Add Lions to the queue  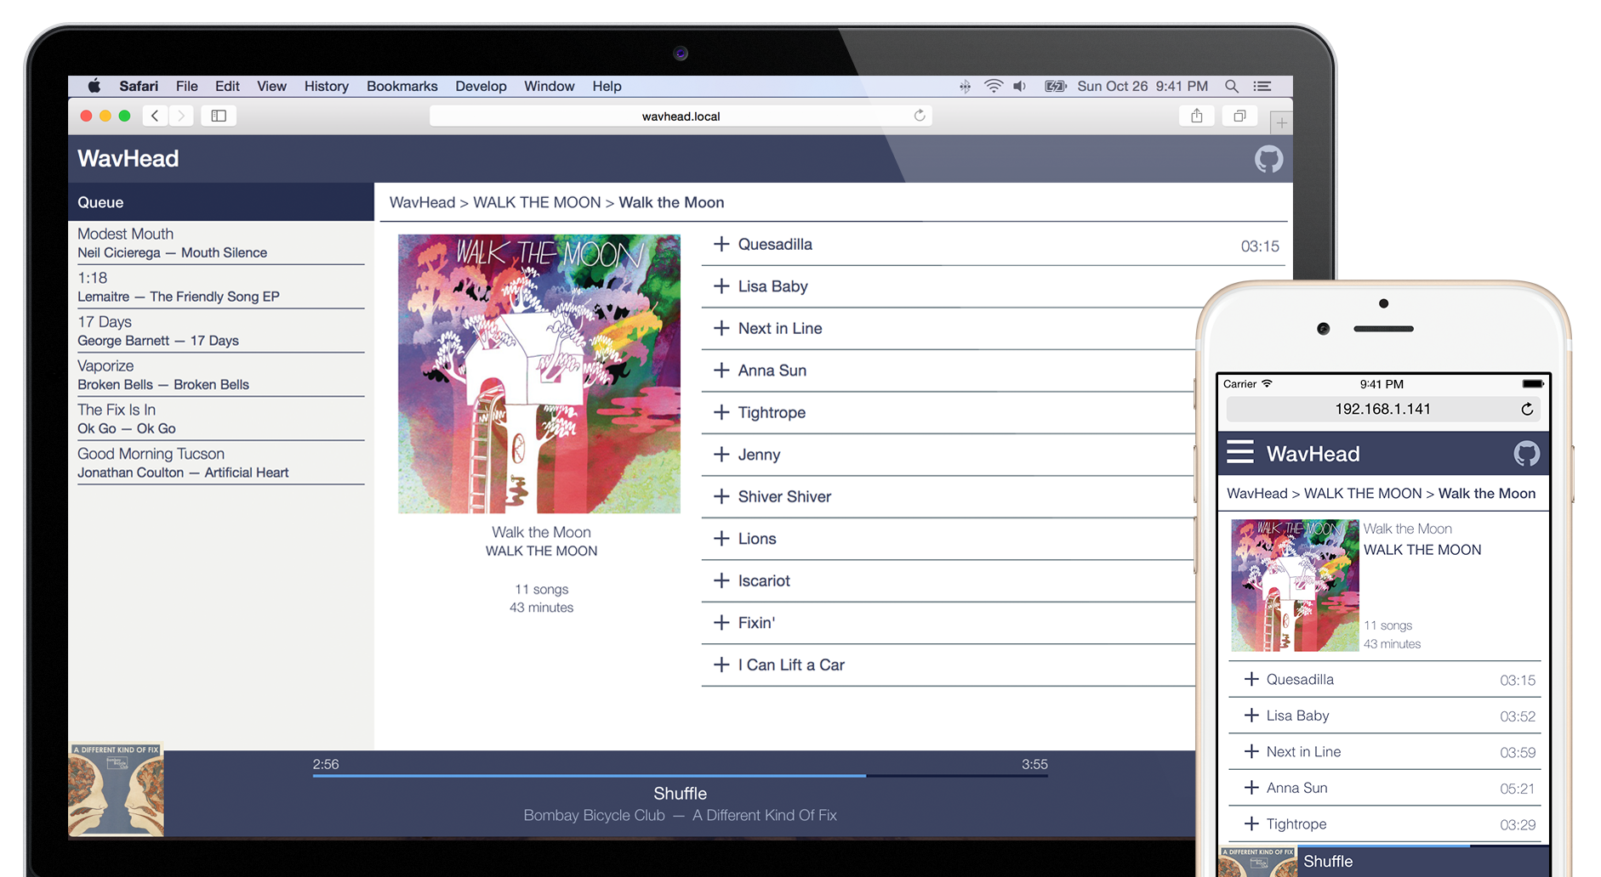coord(721,539)
